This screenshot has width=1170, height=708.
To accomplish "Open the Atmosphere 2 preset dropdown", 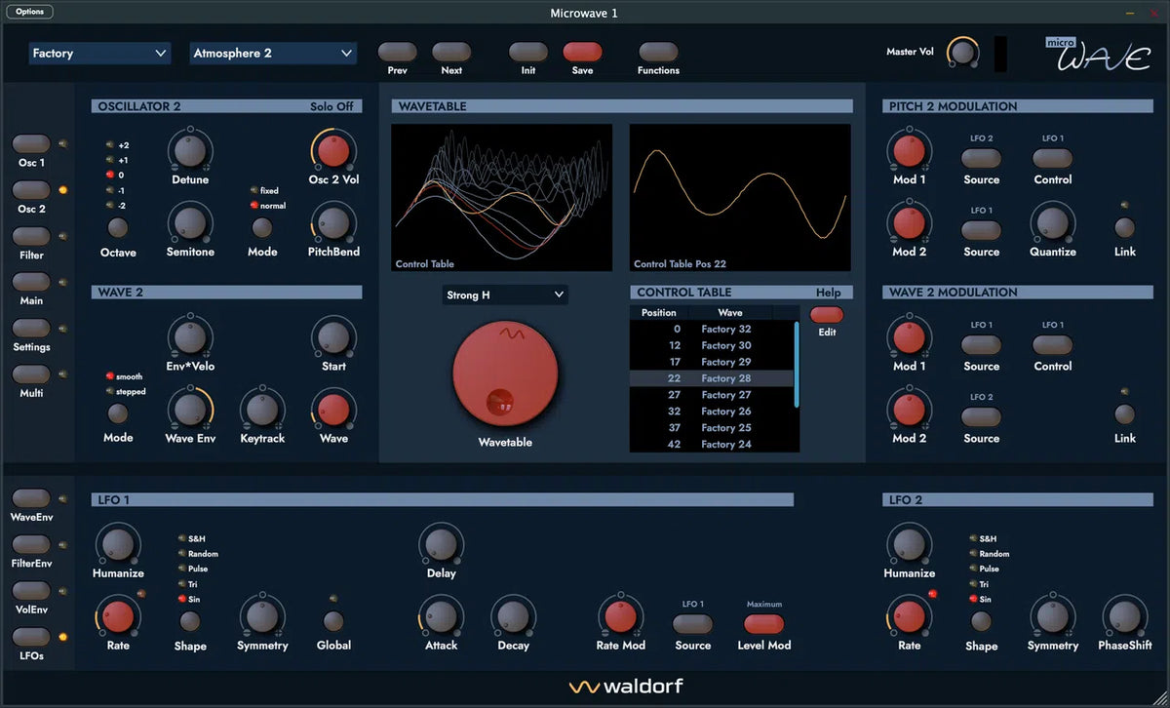I will [x=273, y=54].
